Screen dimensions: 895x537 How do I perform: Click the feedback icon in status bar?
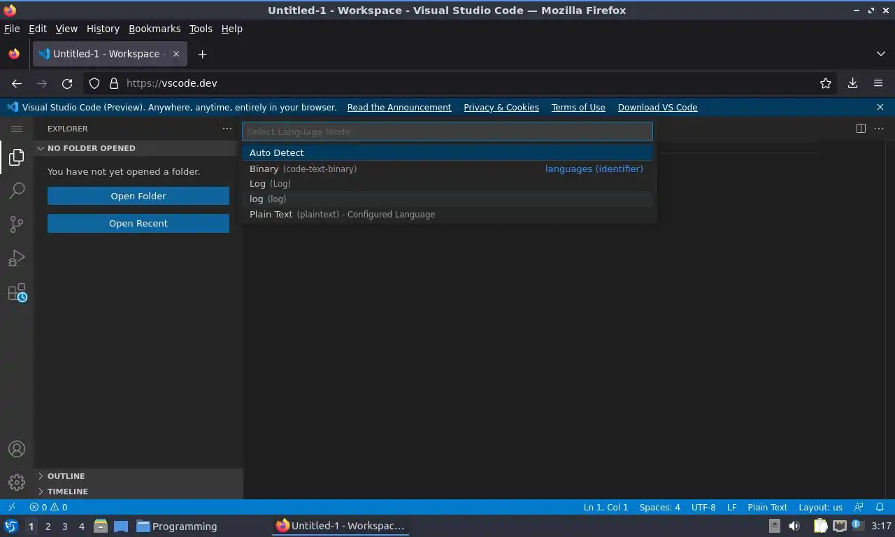click(x=859, y=507)
